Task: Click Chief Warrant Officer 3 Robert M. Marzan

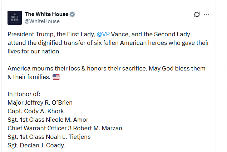Action: pyautogui.click(x=65, y=128)
